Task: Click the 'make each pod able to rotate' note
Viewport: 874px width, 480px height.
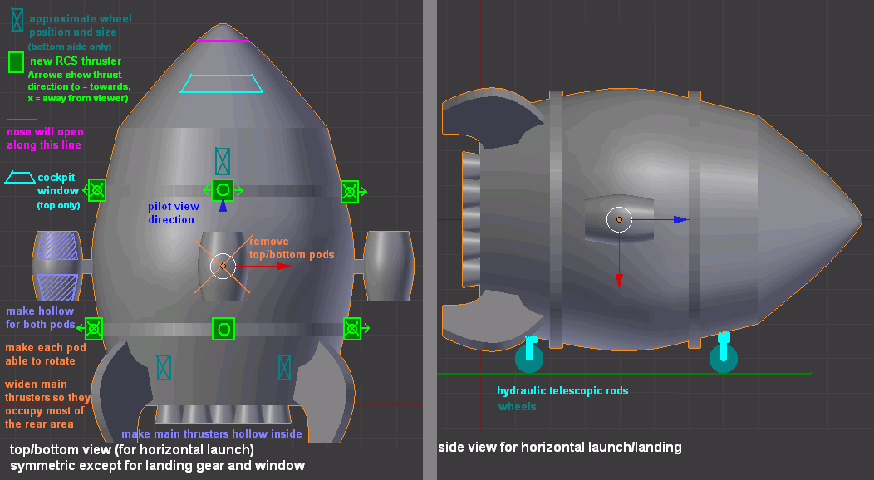Action: point(46,354)
